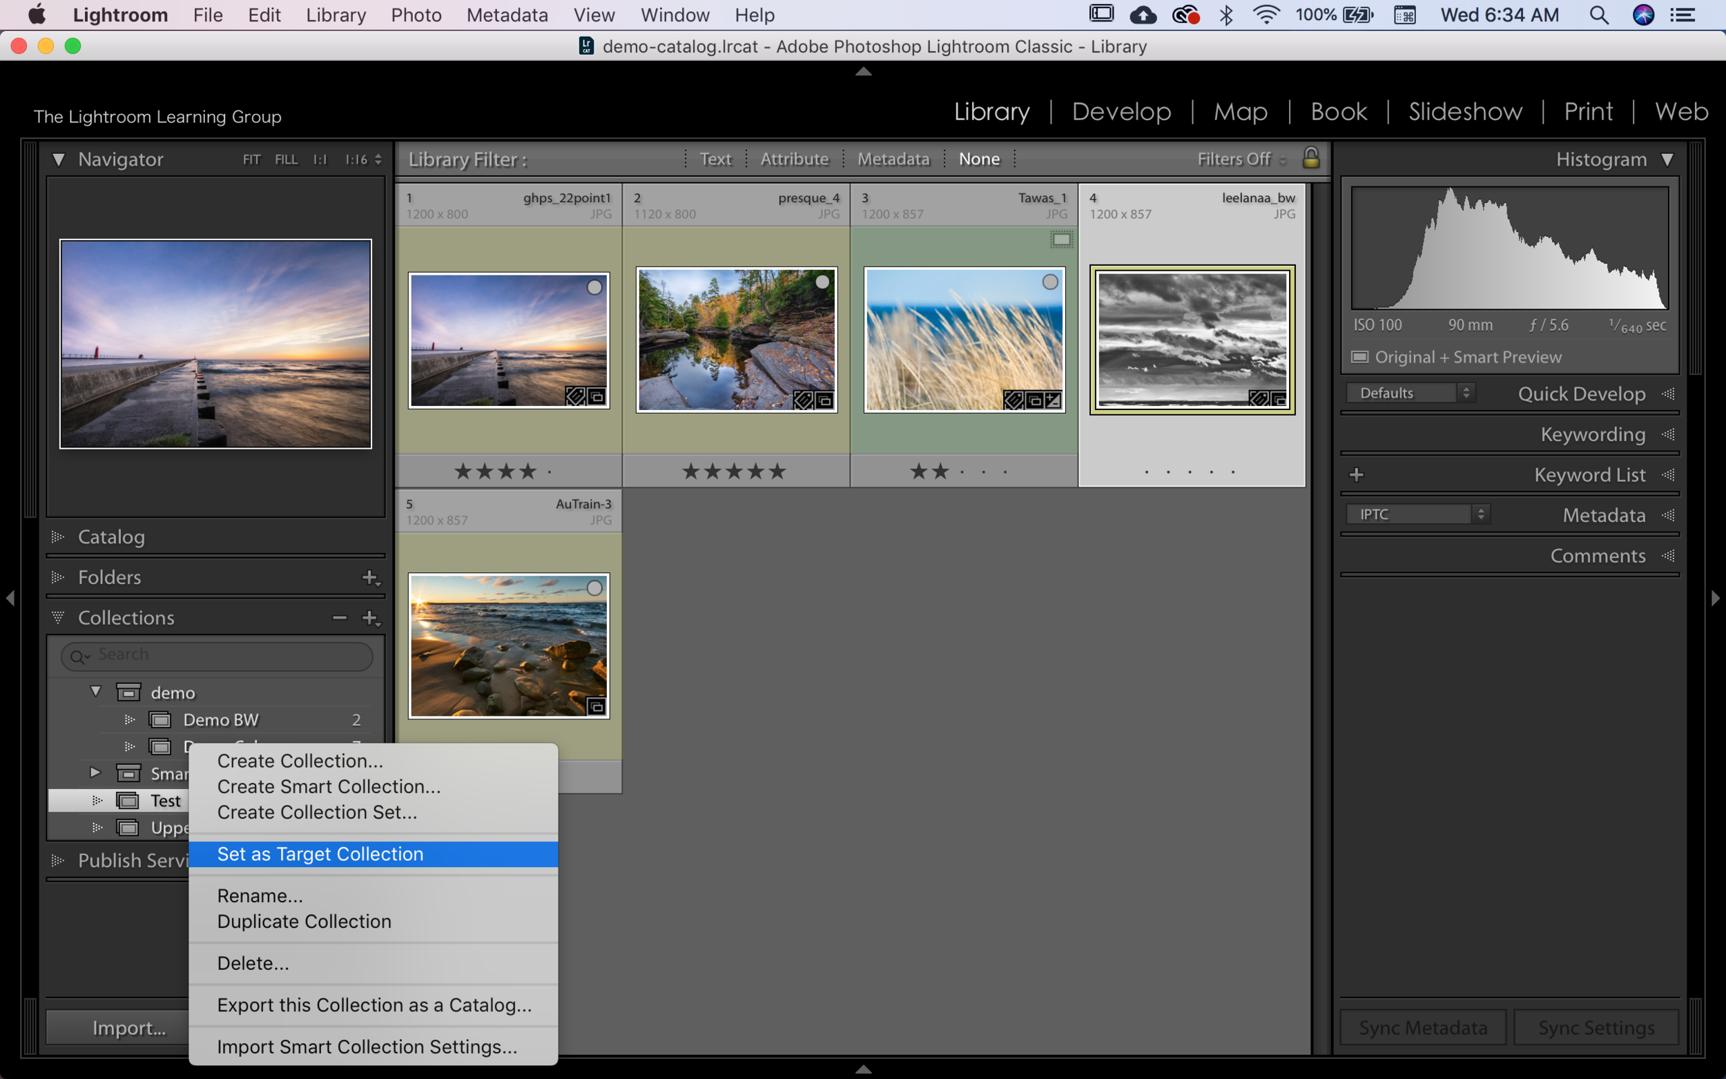This screenshot has width=1726, height=1079.
Task: Choose Duplicate Collection from context menu
Action: (x=374, y=922)
